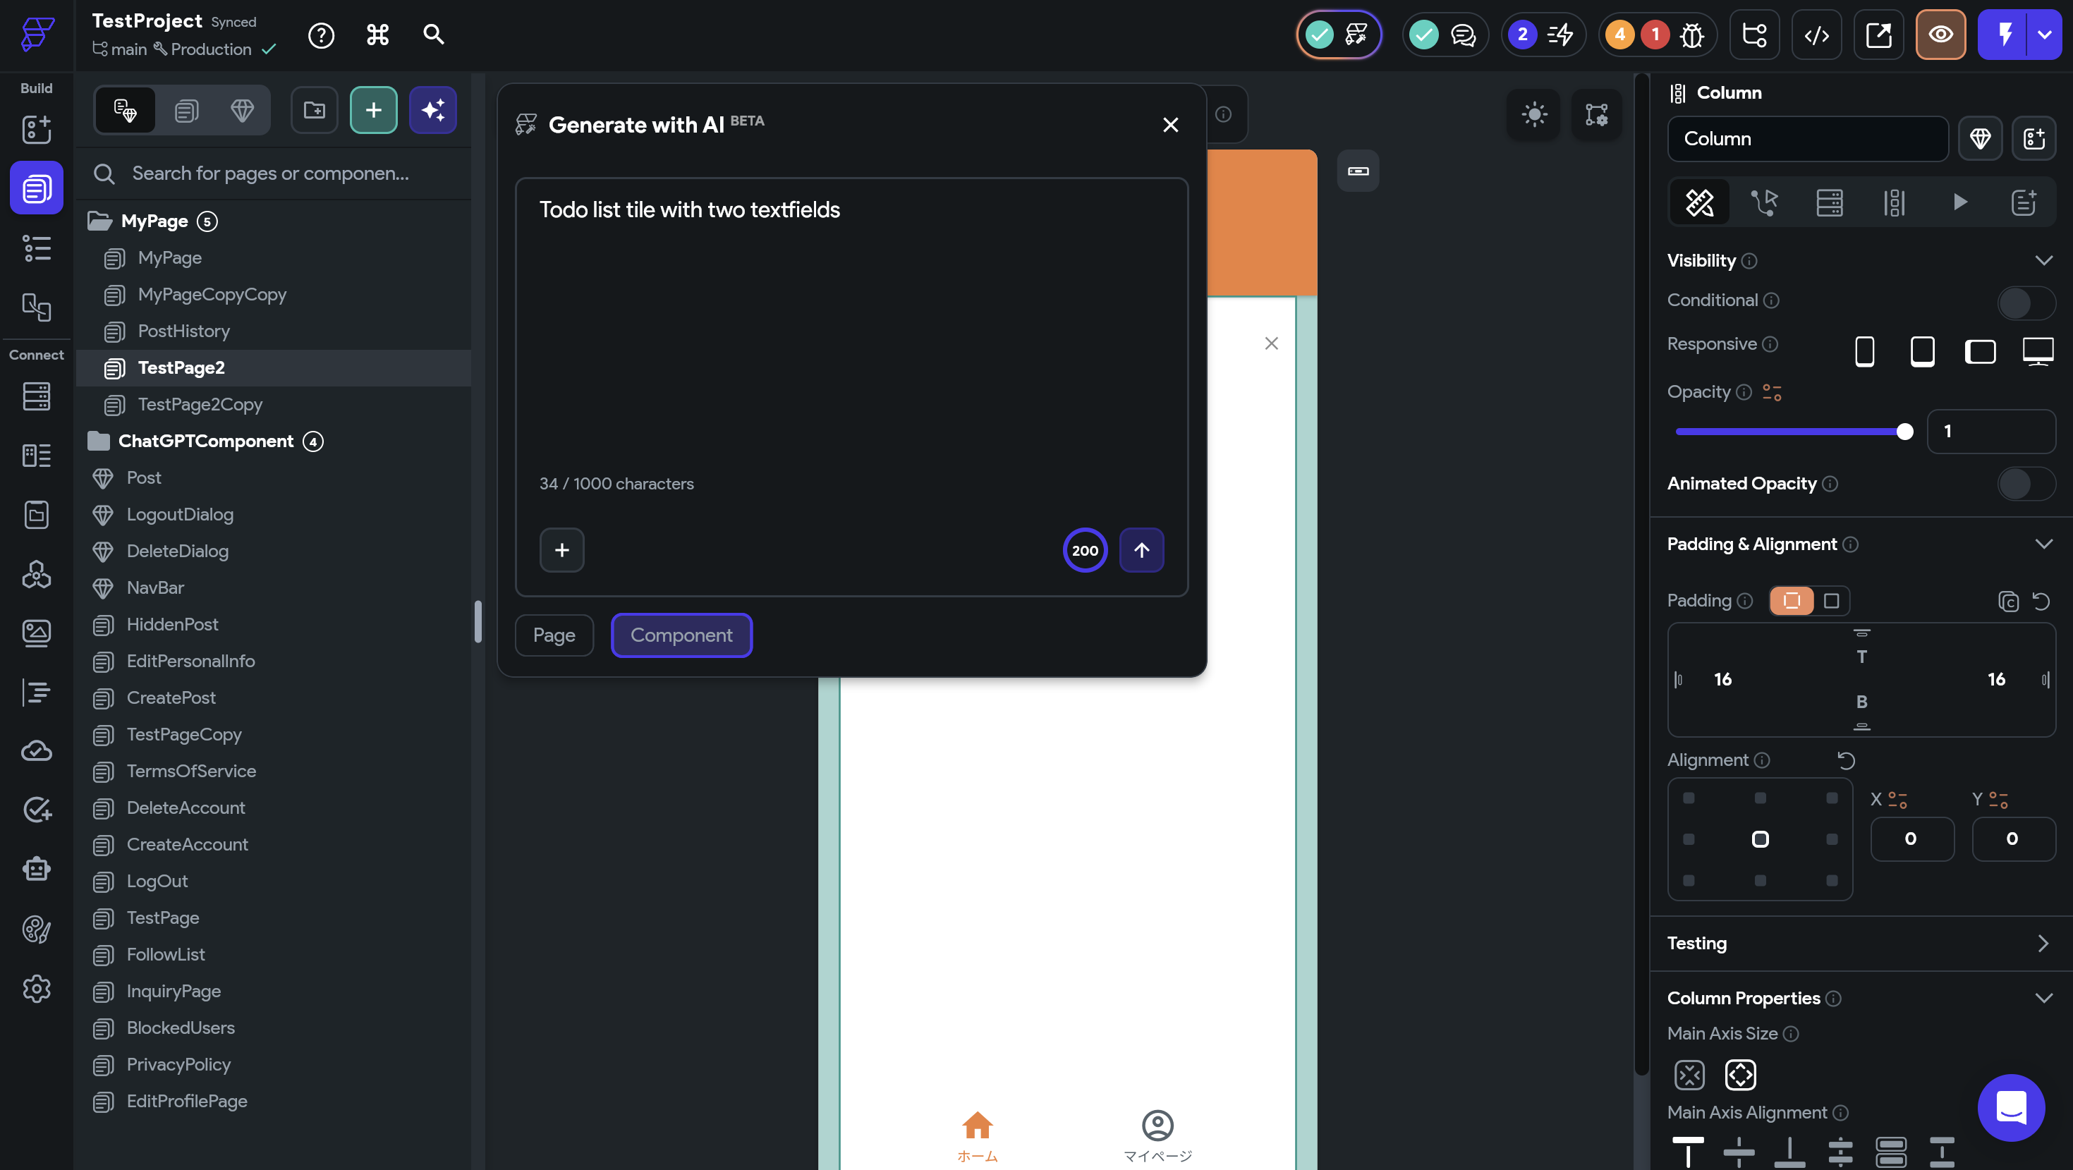This screenshot has height=1170, width=2073.
Task: Open the Theme Settings palette icon
Action: (x=36, y=930)
